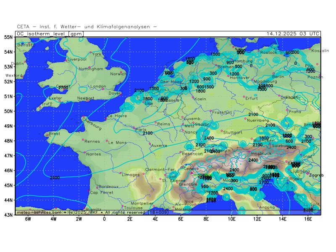
Task: Select the Paris city marker
Action: pos(134,128)
